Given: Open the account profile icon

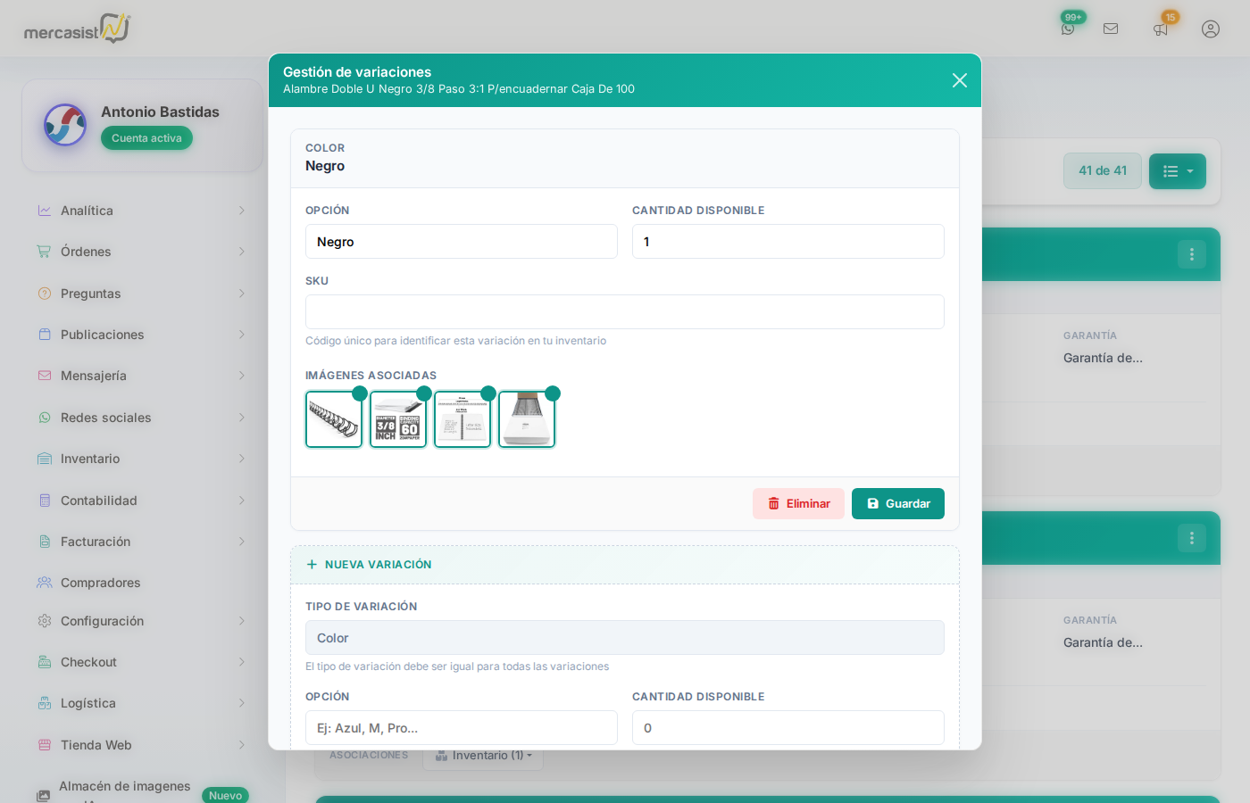Looking at the screenshot, I should (1211, 28).
